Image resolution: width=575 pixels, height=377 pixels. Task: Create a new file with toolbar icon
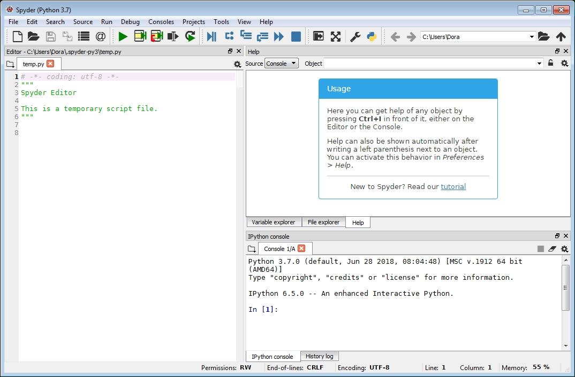(x=17, y=36)
